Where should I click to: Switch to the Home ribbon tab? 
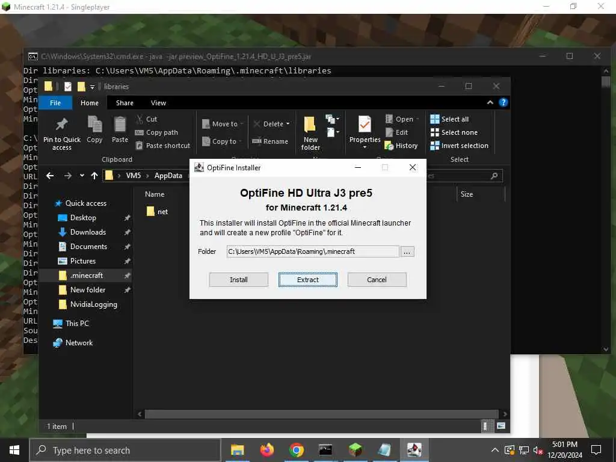point(90,103)
